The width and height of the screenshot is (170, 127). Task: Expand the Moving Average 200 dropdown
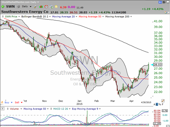coord(131,17)
